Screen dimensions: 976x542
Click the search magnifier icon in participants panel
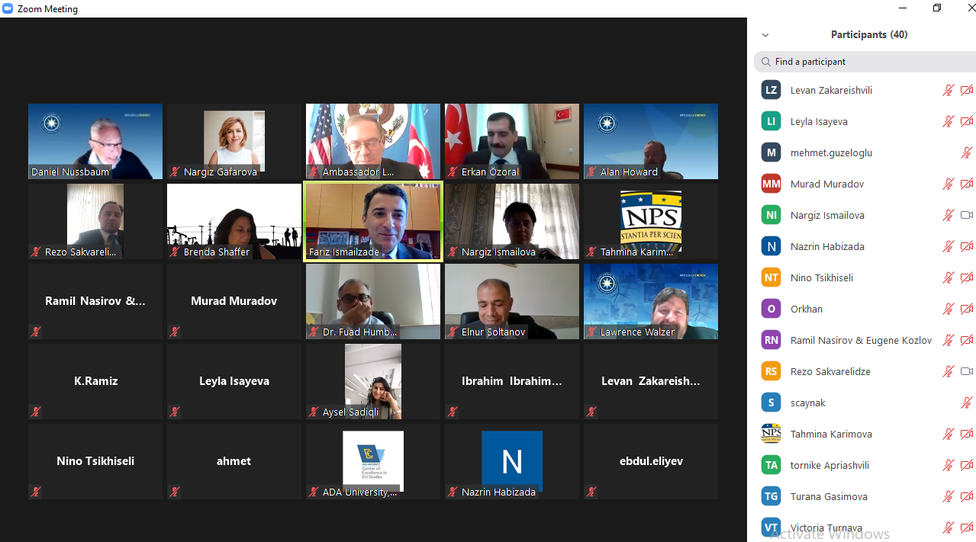[765, 62]
